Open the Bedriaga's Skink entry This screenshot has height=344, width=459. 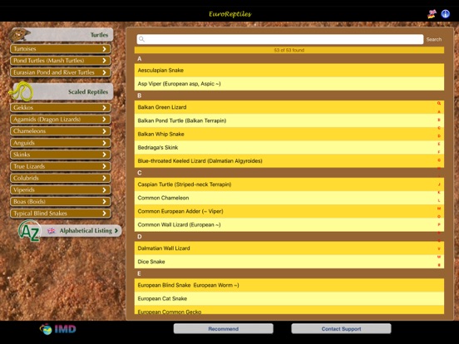[289, 147]
